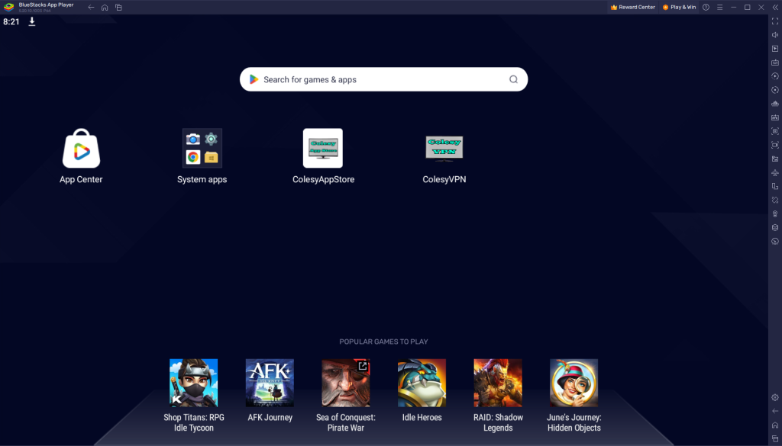Click the search magnifier icon
The height and width of the screenshot is (446, 782).
pos(513,79)
